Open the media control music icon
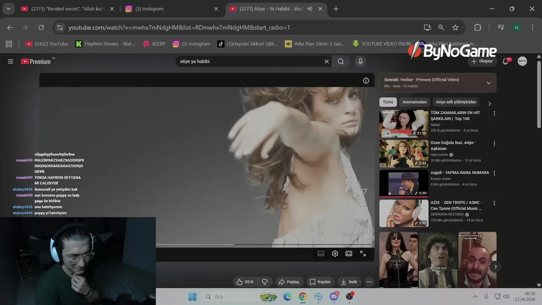This screenshot has width=542, height=305. pyautogui.click(x=501, y=28)
